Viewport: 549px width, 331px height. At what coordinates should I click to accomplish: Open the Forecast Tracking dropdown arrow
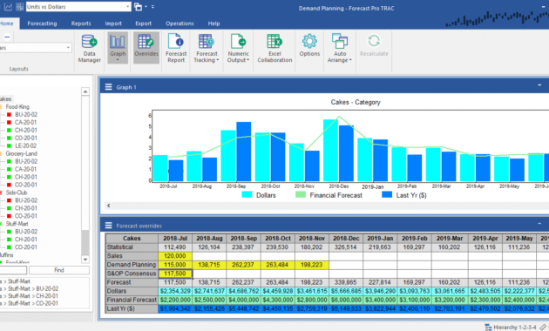[x=218, y=60]
